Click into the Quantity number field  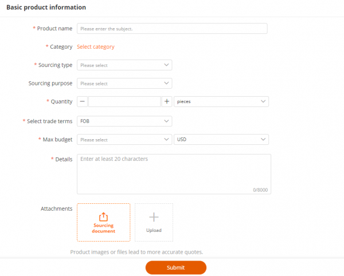(124, 101)
